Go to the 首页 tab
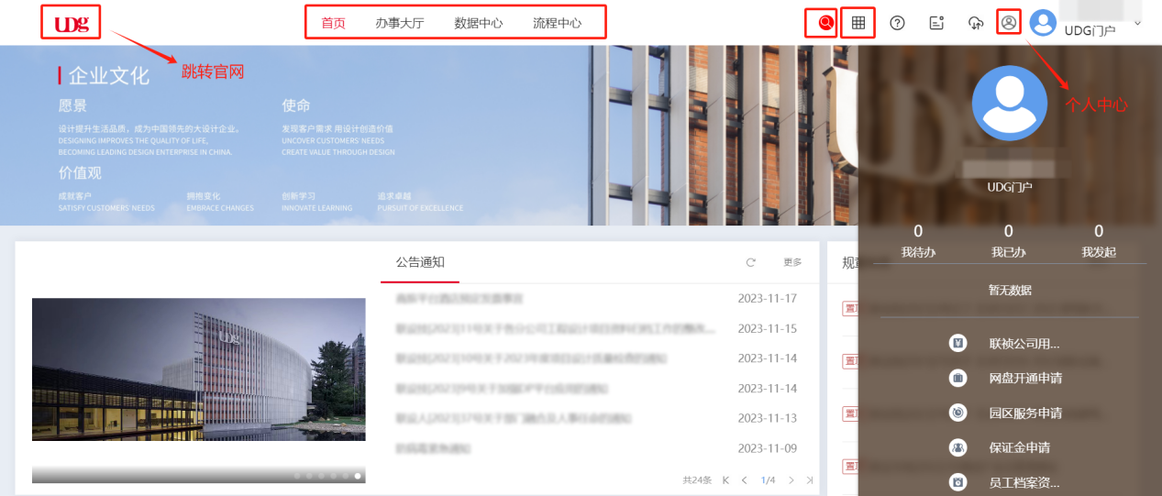 click(x=333, y=23)
